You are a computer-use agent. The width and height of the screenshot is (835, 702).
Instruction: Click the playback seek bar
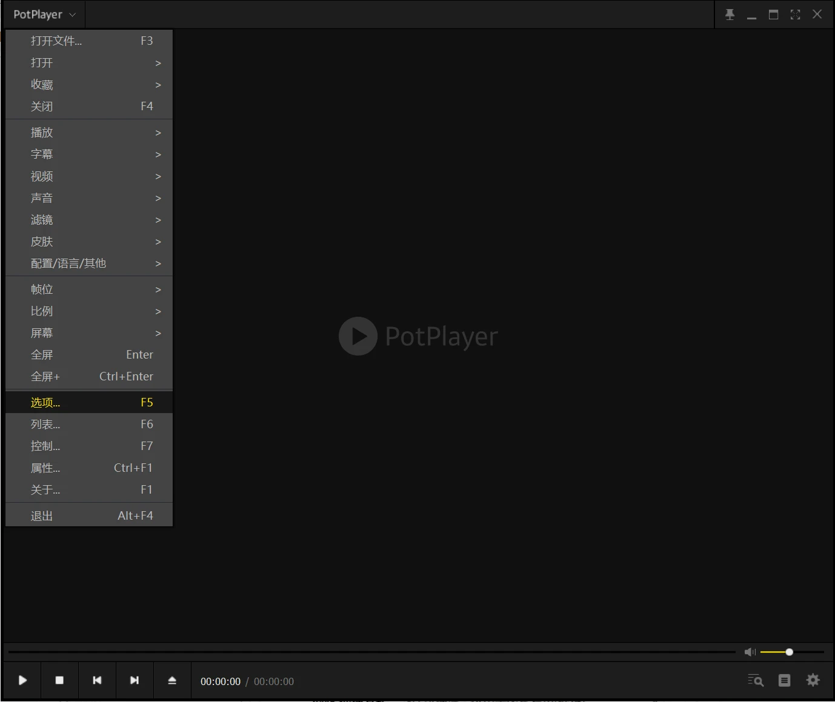pos(371,652)
